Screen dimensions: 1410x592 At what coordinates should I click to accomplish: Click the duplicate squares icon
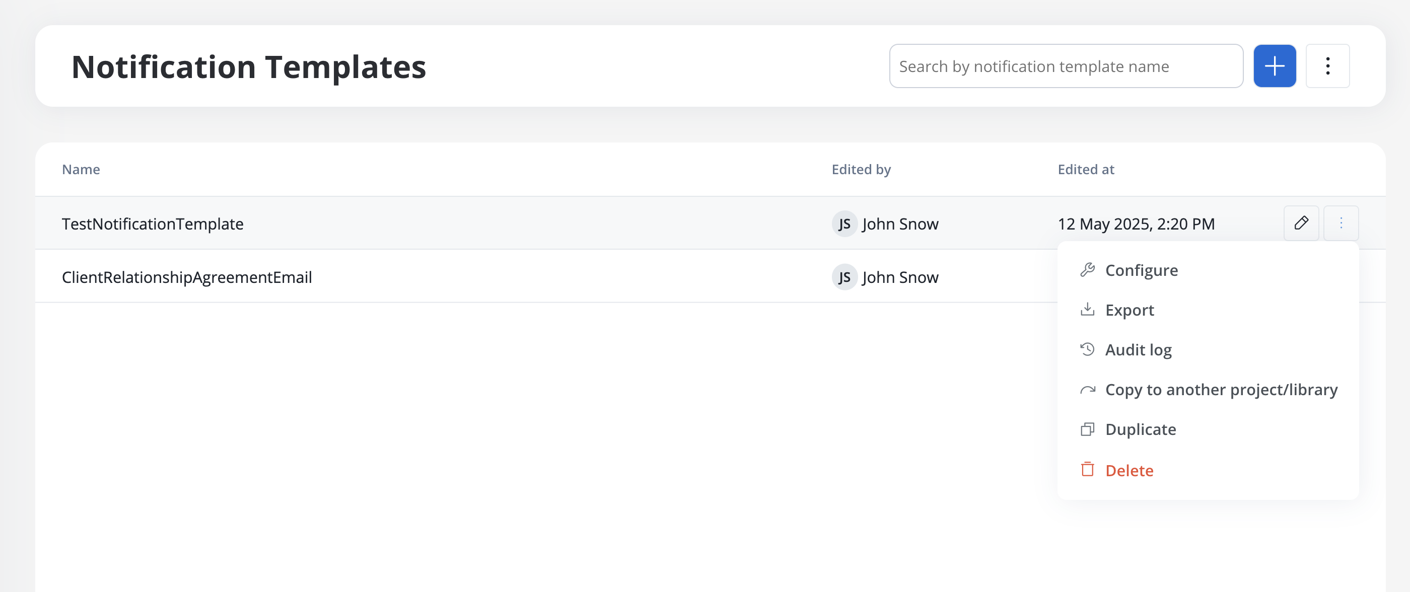pyautogui.click(x=1087, y=429)
